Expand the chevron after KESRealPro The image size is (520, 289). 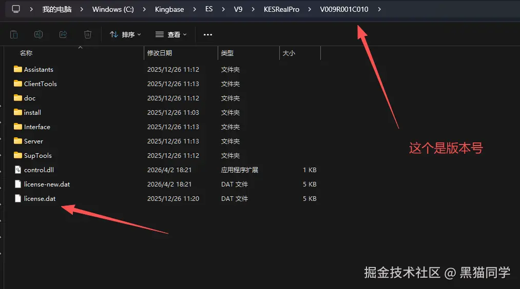click(310, 9)
